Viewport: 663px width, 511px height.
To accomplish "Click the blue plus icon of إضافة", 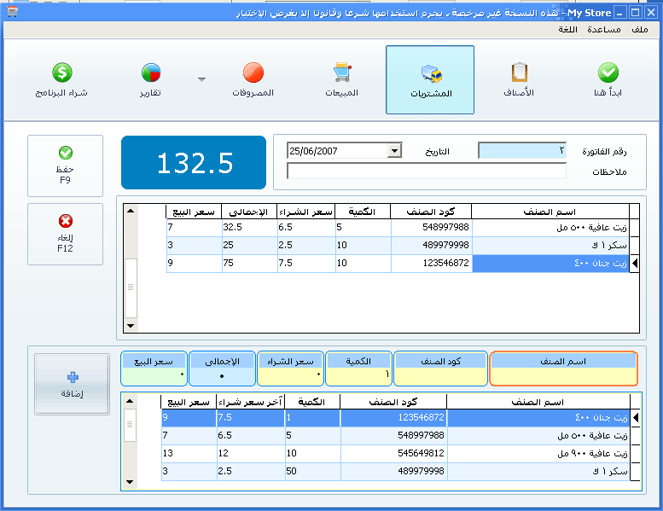I will (73, 377).
